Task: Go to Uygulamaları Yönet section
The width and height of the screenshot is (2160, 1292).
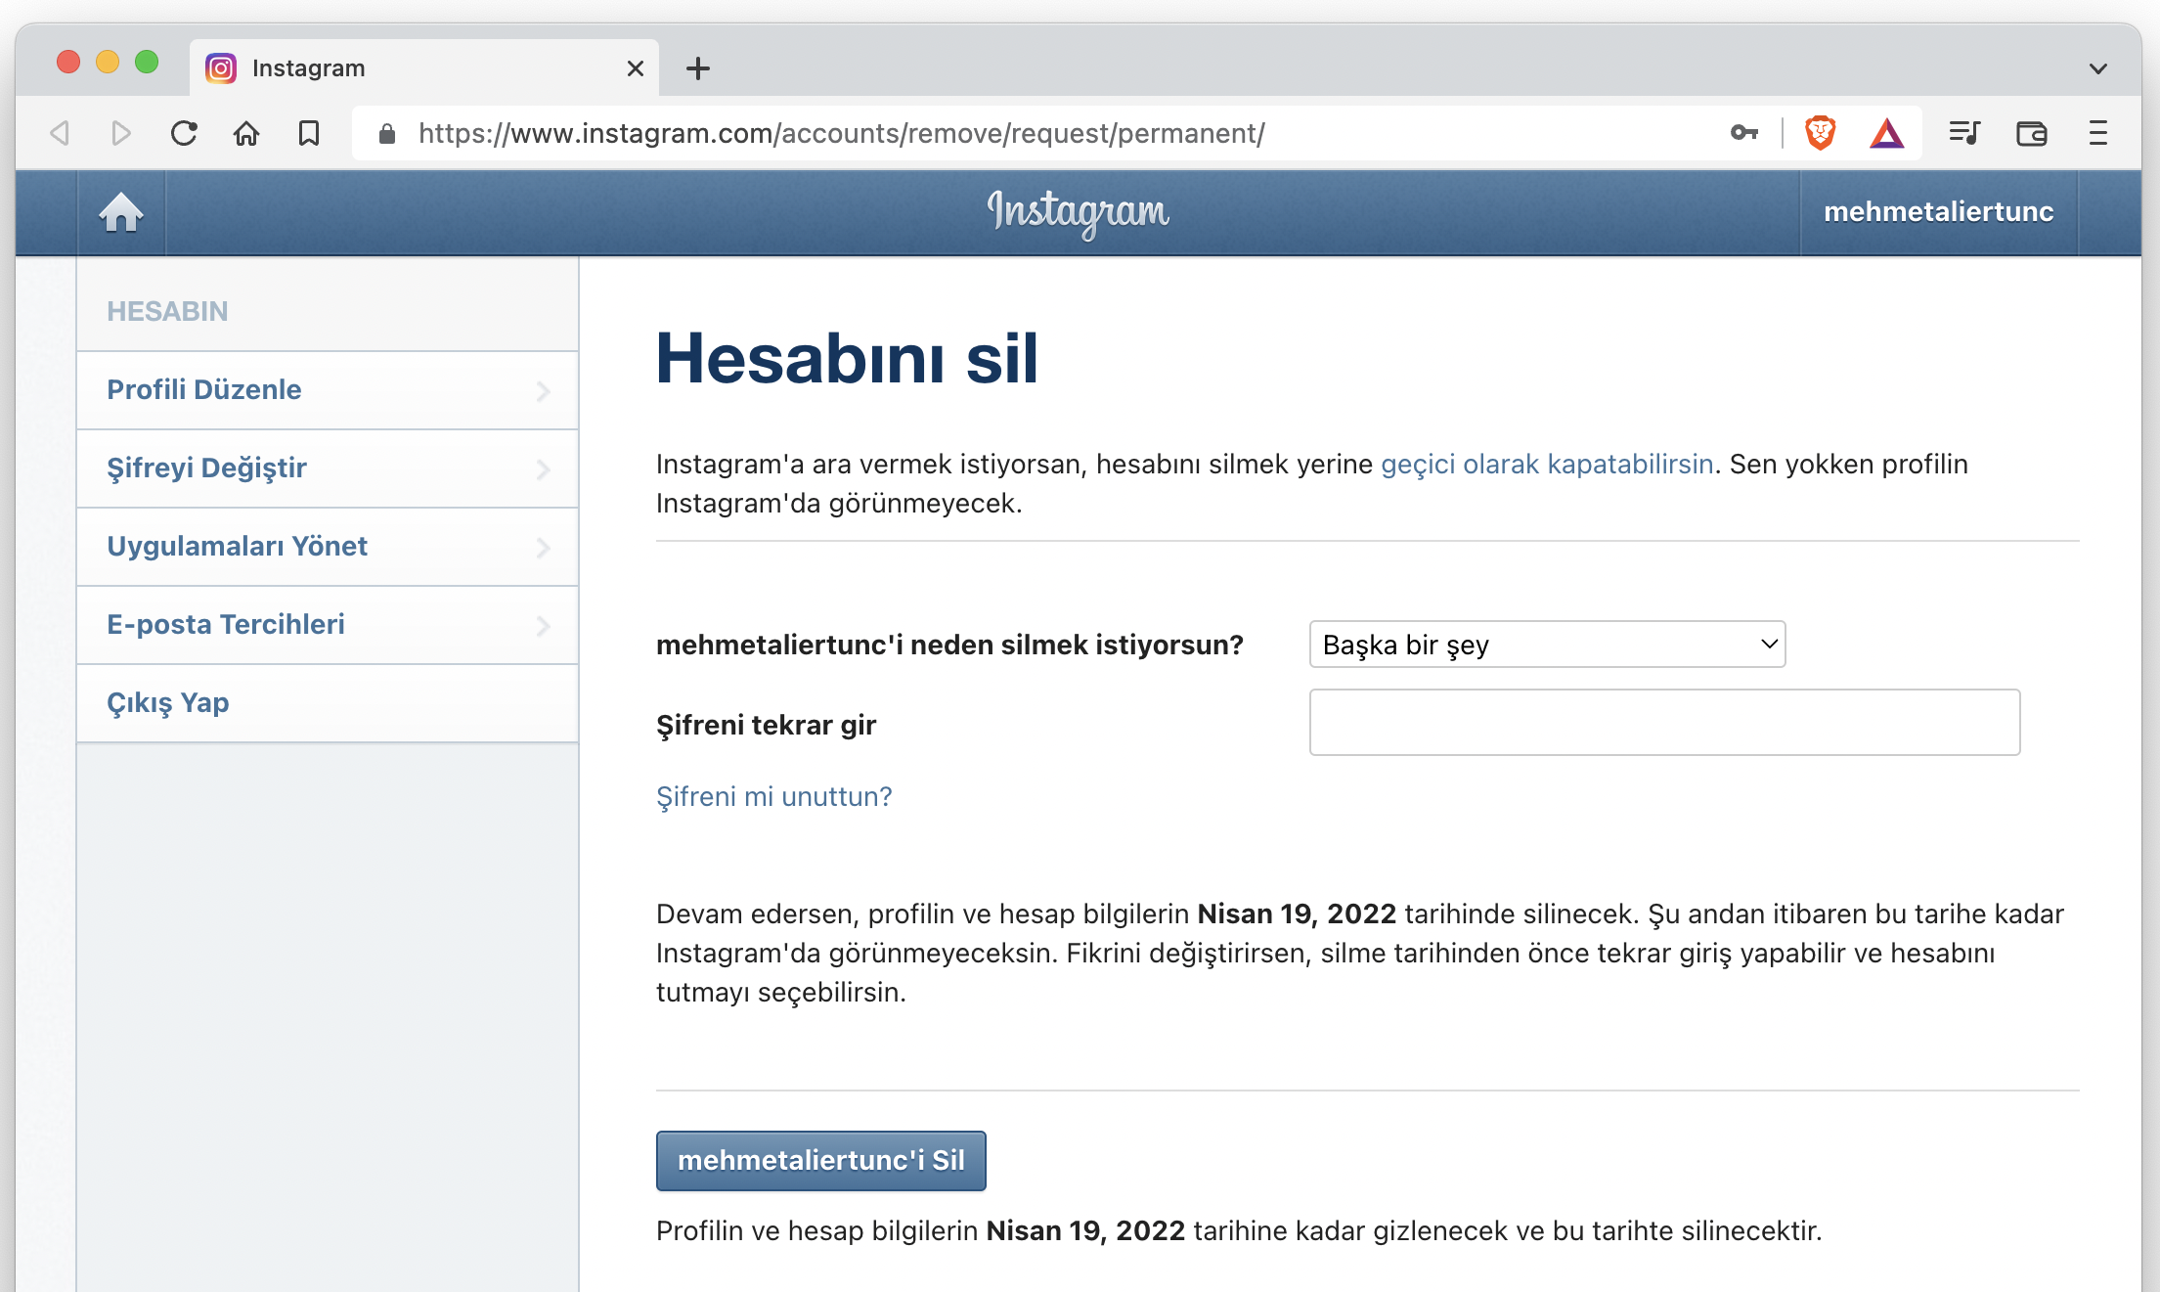Action: pos(328,547)
